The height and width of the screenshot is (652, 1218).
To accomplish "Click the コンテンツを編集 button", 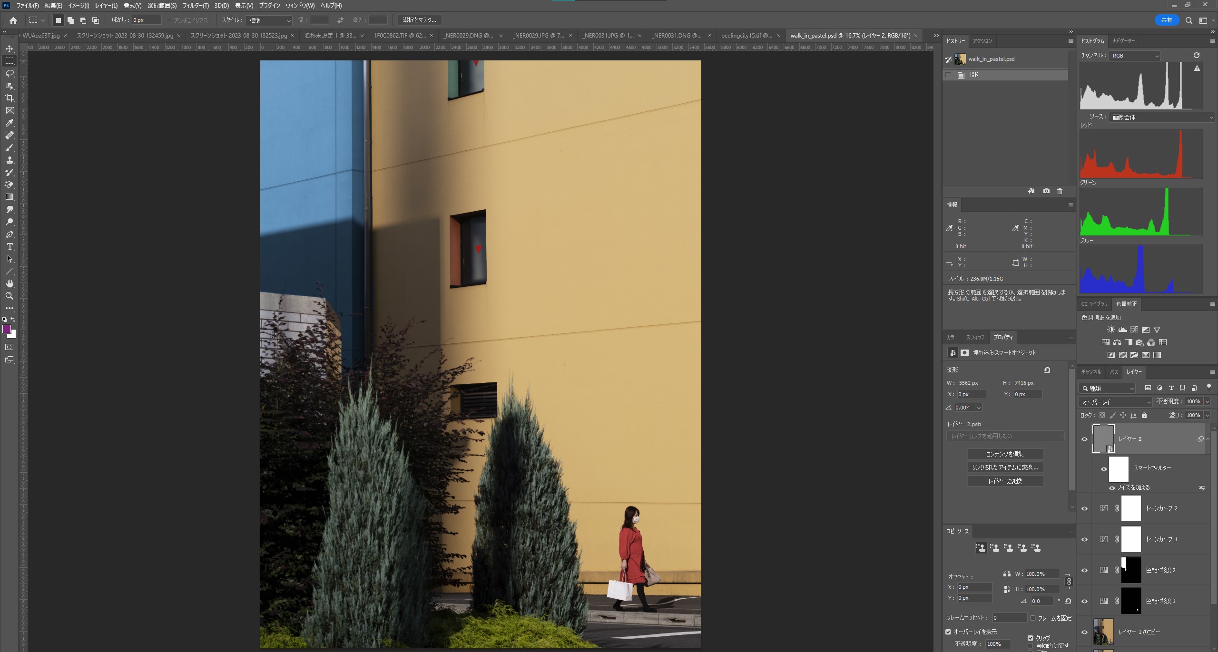I will click(x=1005, y=454).
